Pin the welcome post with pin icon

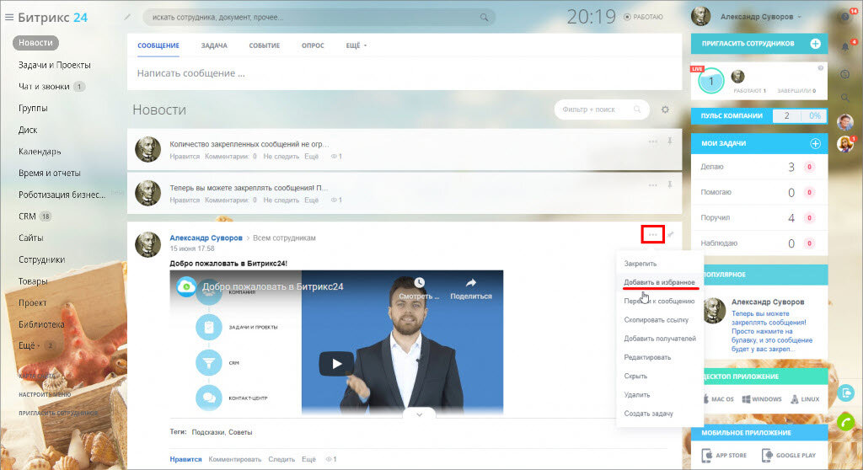(x=671, y=234)
